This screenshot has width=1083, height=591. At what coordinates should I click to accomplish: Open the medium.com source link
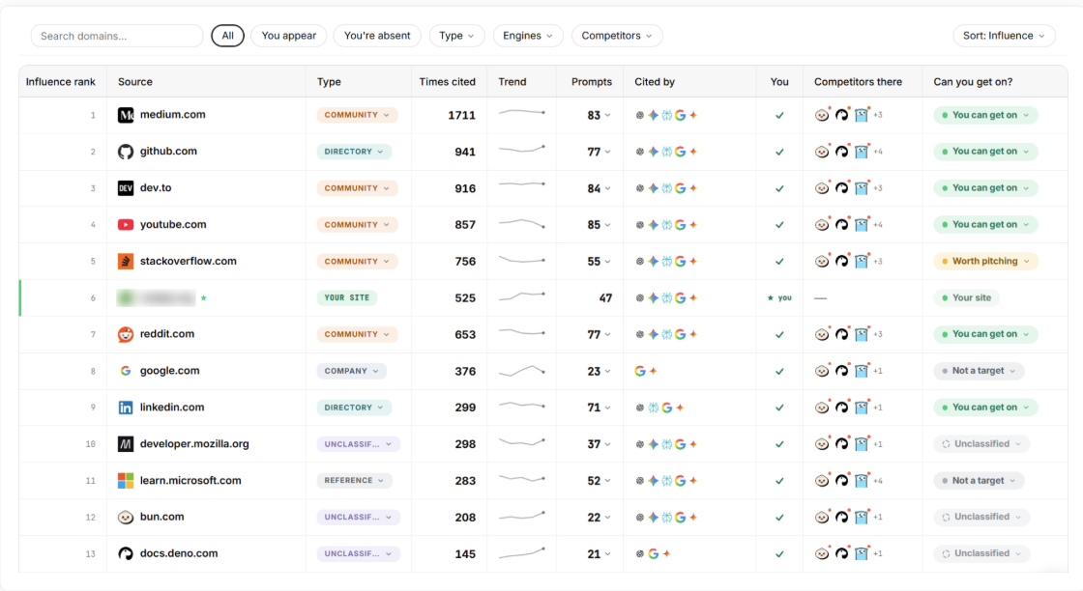(x=173, y=115)
